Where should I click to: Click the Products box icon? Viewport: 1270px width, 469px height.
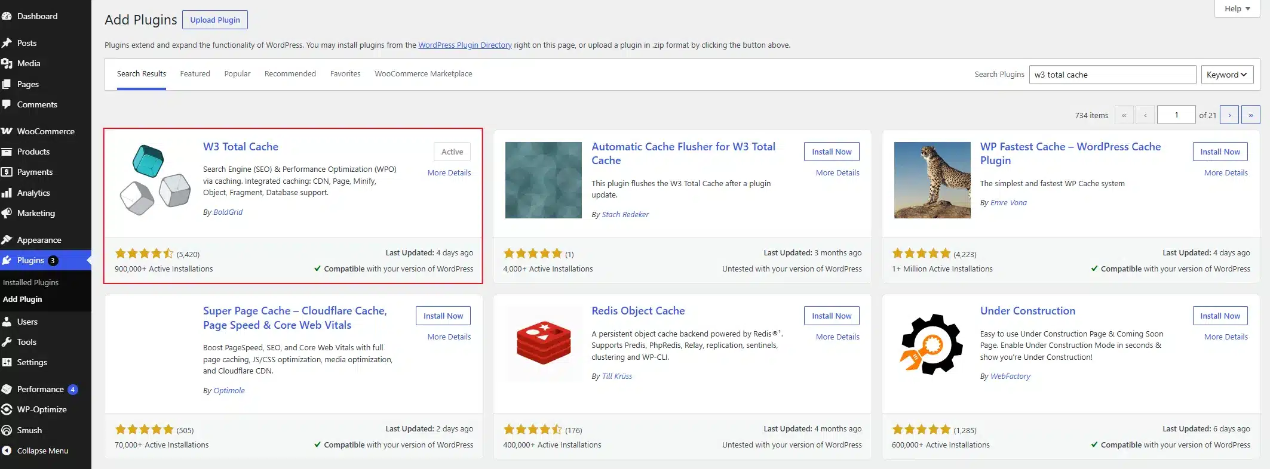tap(7, 152)
